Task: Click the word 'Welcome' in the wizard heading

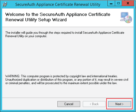Action: (x=15, y=14)
